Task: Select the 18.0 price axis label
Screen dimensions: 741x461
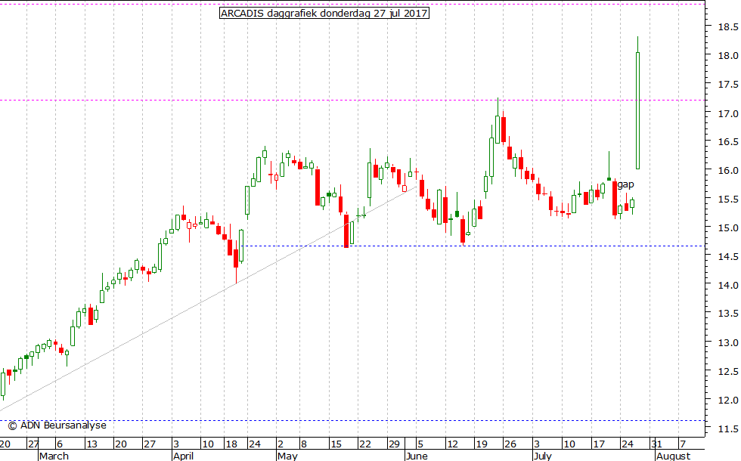Action: pyautogui.click(x=728, y=56)
